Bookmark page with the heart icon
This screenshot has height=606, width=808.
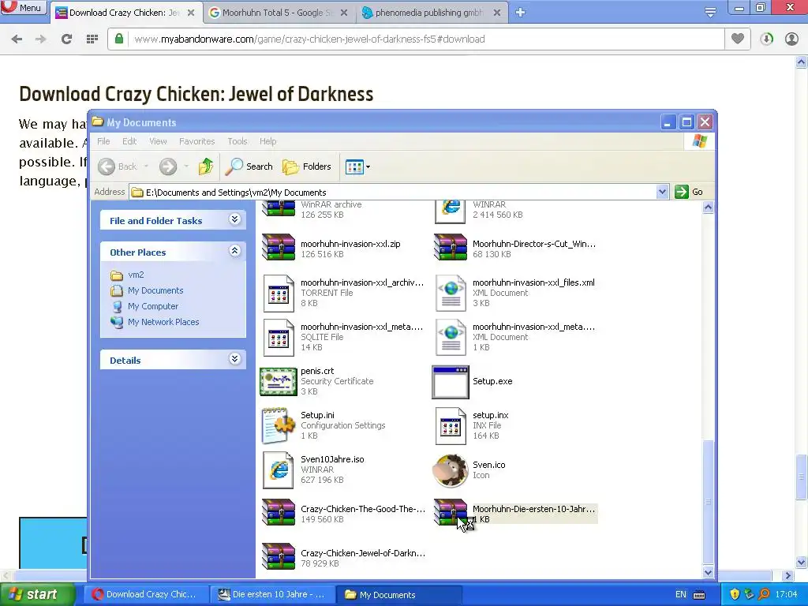pyautogui.click(x=738, y=39)
